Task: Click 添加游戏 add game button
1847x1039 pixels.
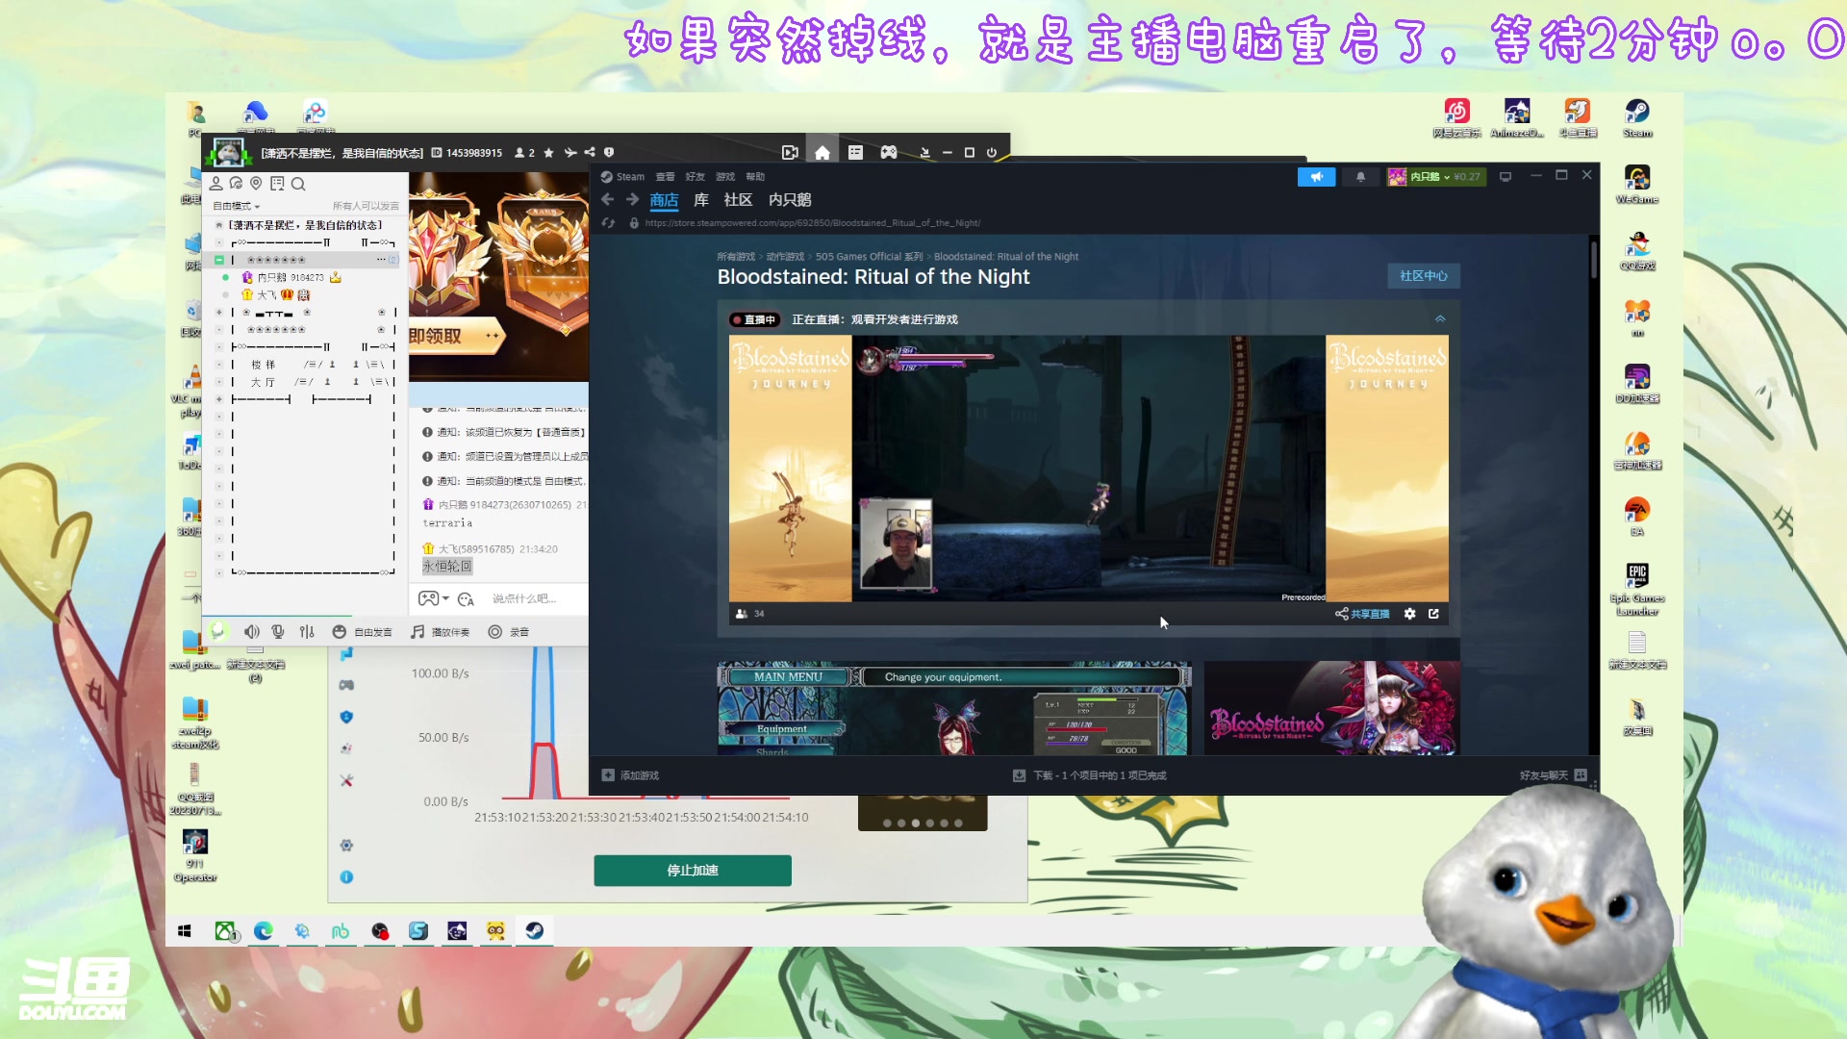Action: click(631, 775)
